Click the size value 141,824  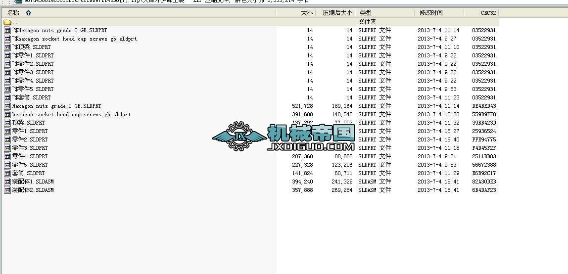[302, 173]
